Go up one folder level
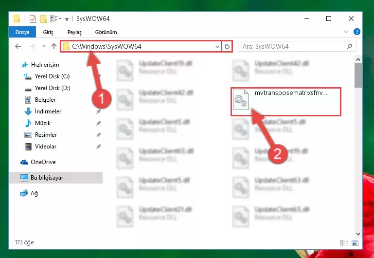The height and width of the screenshot is (258, 374). [x=54, y=46]
